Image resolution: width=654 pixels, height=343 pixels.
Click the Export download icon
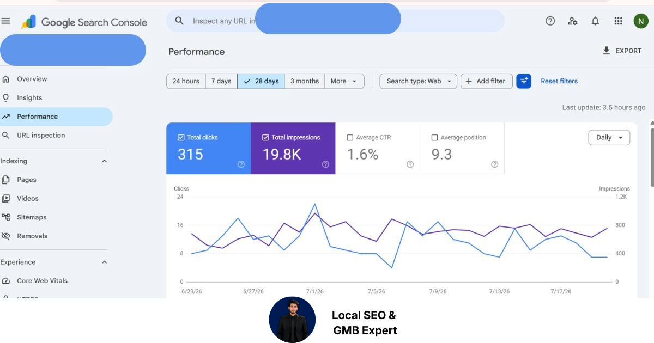pos(606,51)
